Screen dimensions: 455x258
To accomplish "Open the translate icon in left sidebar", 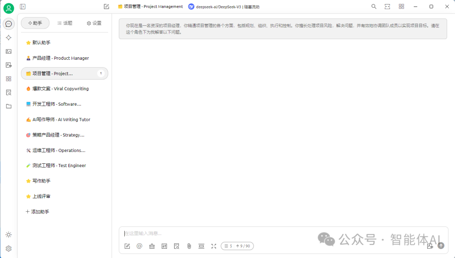I will 9,65.
